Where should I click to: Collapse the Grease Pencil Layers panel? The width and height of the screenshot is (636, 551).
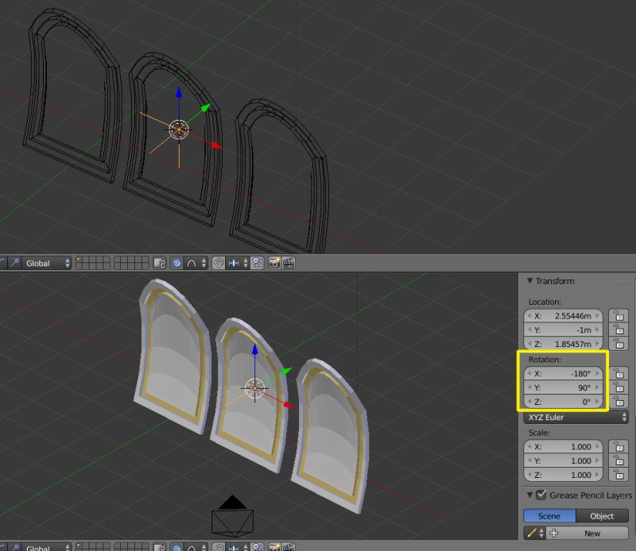529,495
